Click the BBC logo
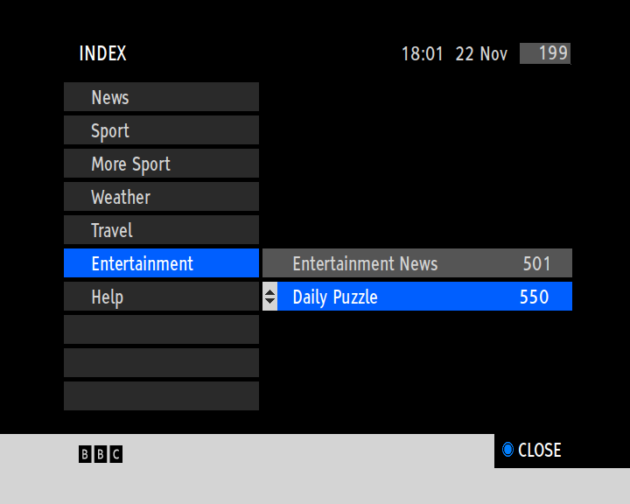This screenshot has height=504, width=630. [101, 454]
